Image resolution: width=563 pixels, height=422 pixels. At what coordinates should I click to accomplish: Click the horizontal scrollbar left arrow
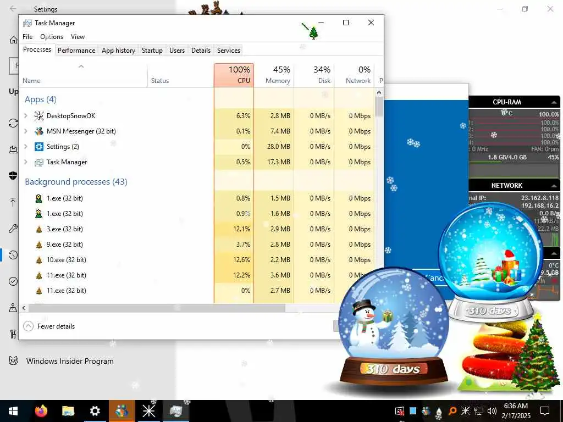tap(24, 308)
